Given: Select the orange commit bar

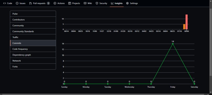Looking at the screenshot, I should [184, 27].
